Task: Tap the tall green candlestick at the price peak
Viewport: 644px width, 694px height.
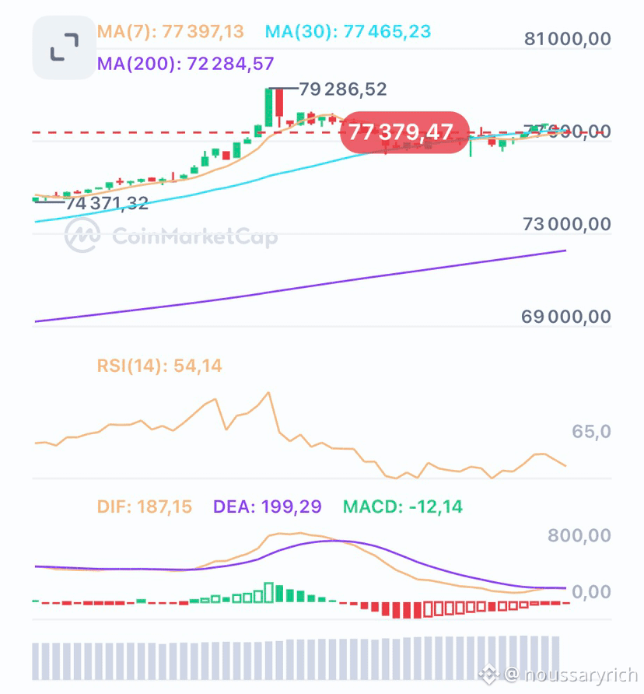Action: click(268, 107)
